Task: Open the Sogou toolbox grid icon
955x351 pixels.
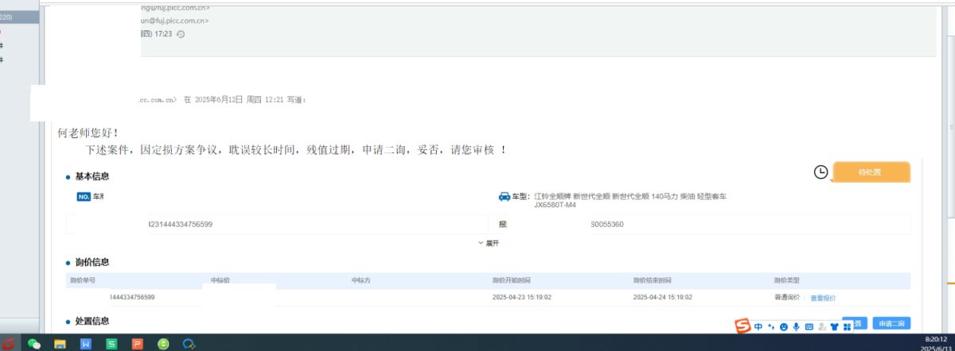Action: [x=847, y=326]
